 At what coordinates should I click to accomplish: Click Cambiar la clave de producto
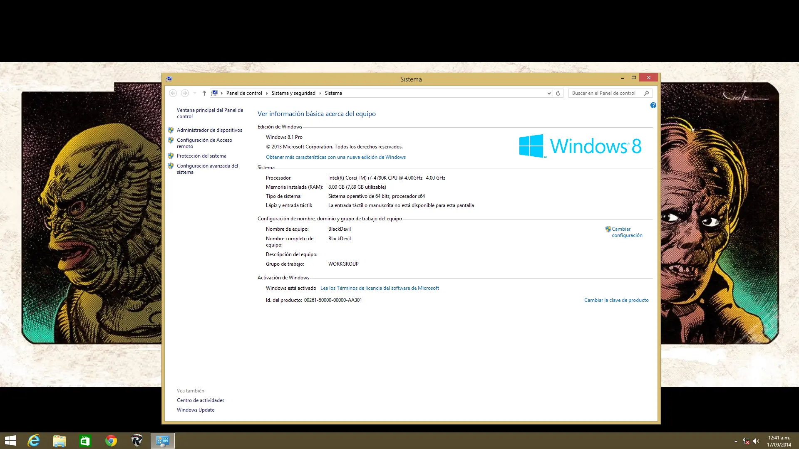pos(616,300)
